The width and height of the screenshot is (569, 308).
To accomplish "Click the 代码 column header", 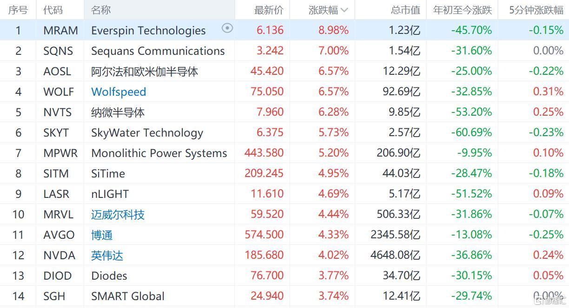I will coord(53,10).
